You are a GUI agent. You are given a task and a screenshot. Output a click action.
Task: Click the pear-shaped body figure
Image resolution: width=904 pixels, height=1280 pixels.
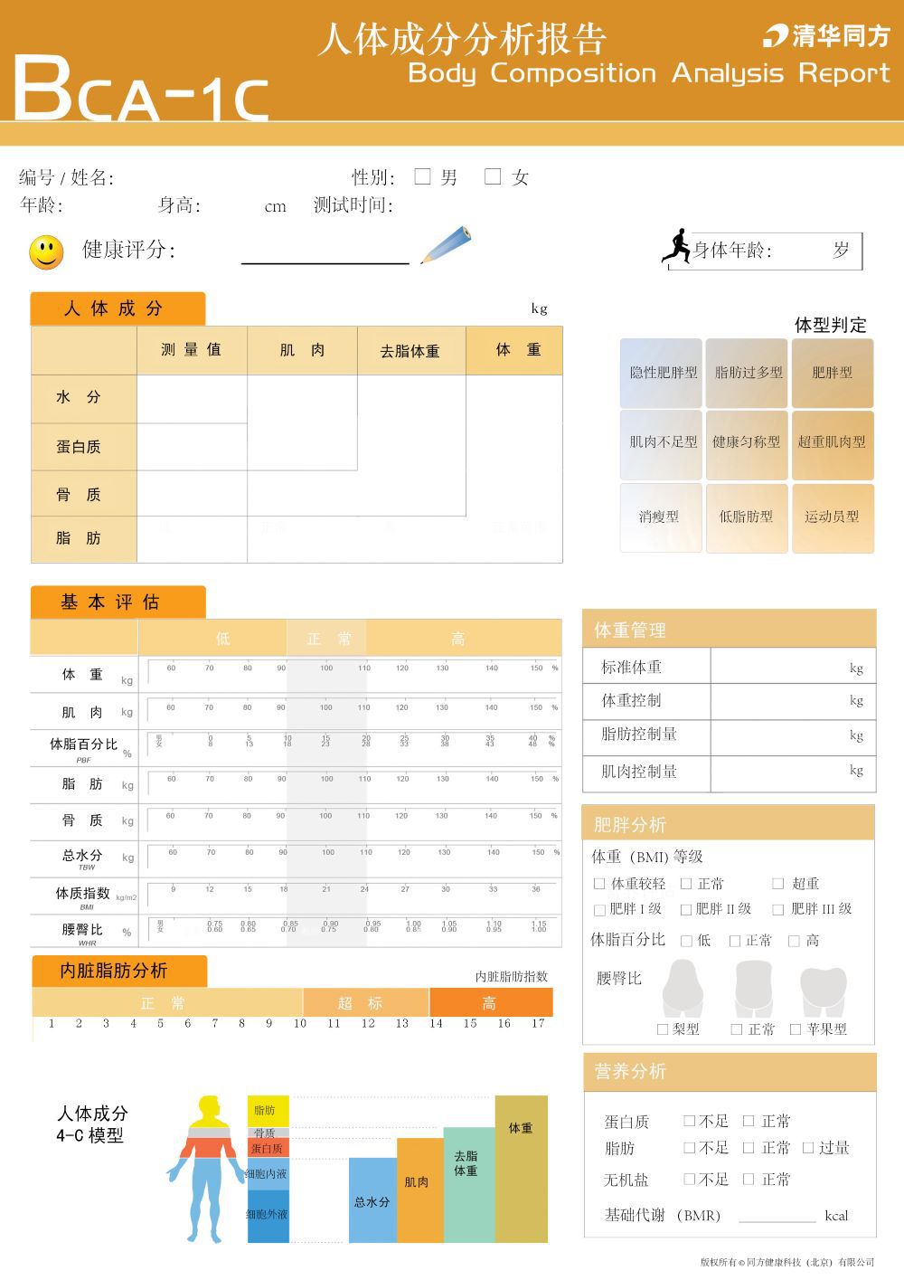tap(683, 990)
